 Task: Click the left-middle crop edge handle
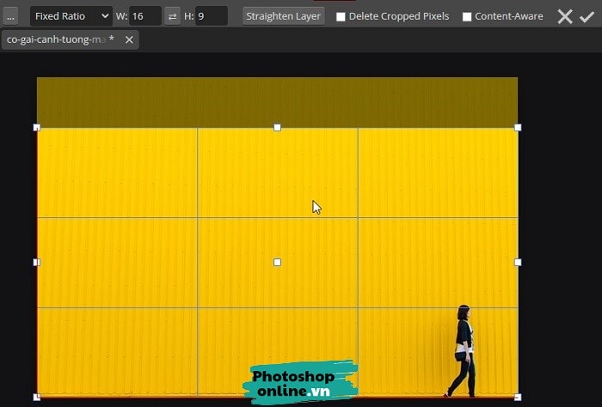(37, 262)
